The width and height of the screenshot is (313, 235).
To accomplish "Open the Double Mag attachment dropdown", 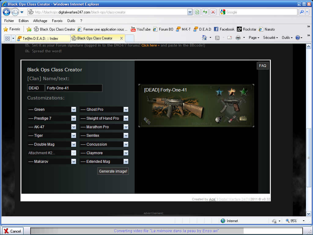I will point(52,144).
